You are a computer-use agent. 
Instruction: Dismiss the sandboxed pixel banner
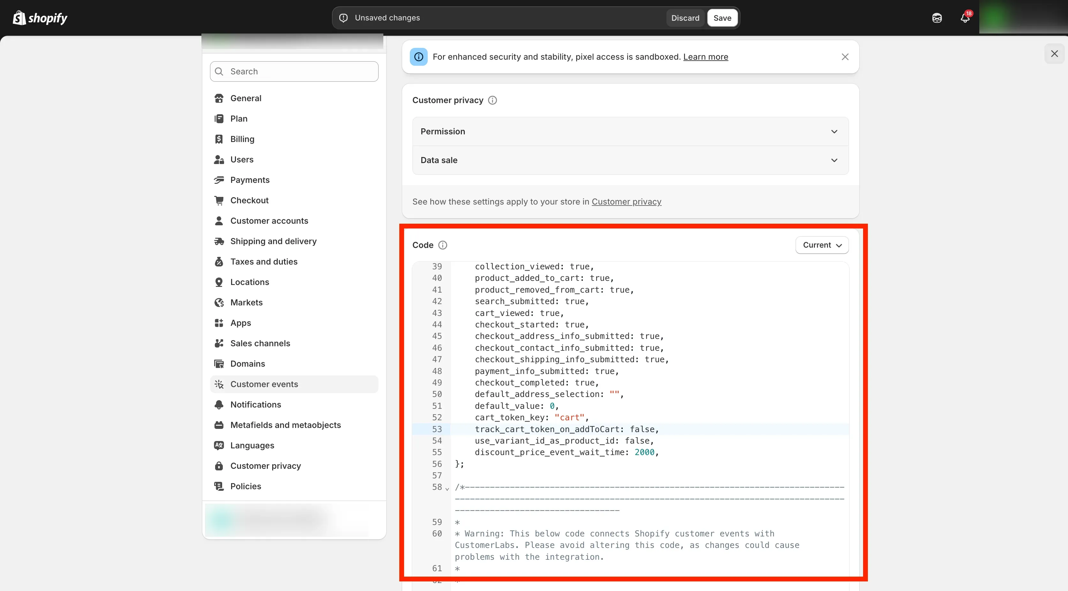point(845,57)
